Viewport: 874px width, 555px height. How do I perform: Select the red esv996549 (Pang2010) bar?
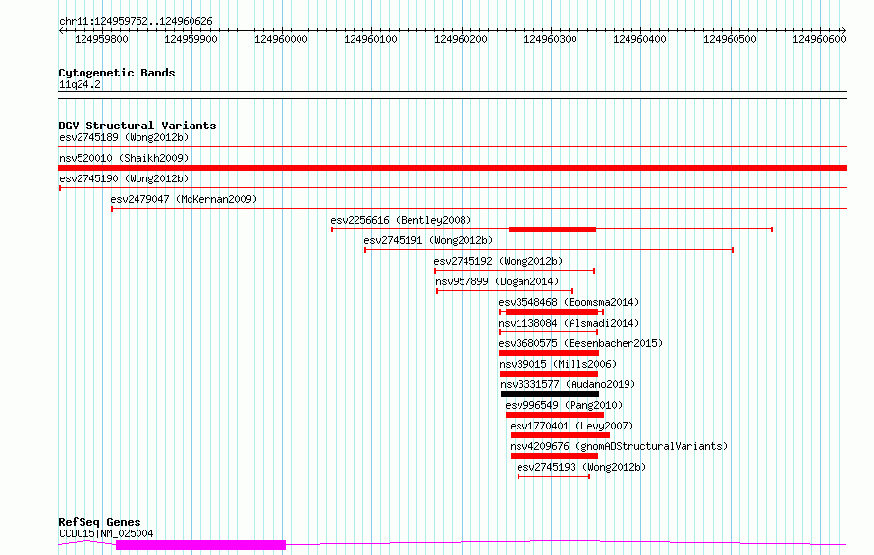pyautogui.click(x=555, y=415)
